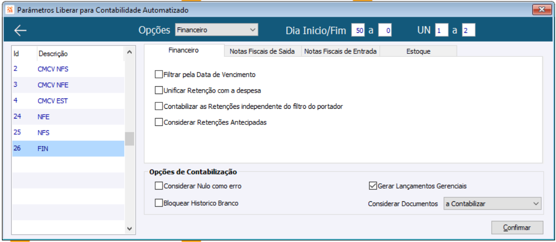Enable Filtrar pela Data de Vencimento
Screen dimensions: 556x242
[x=159, y=75]
